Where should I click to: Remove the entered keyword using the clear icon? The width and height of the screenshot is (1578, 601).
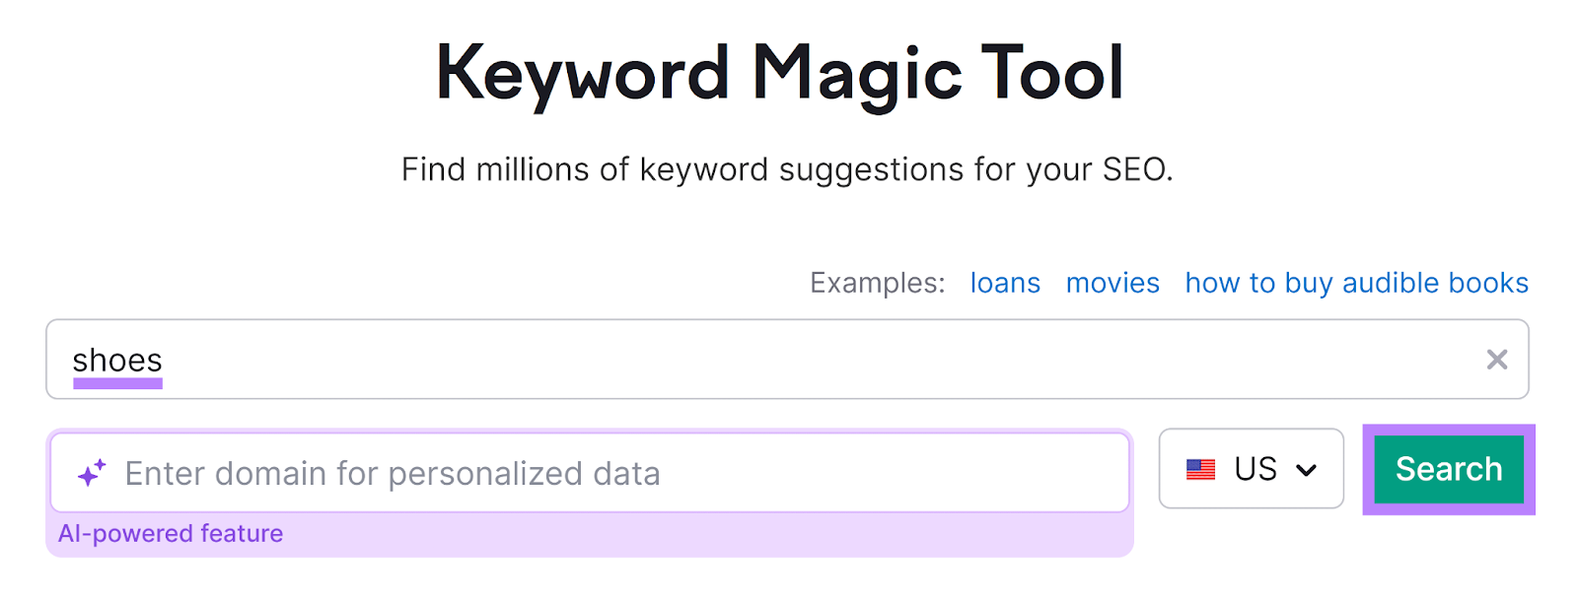click(x=1497, y=360)
